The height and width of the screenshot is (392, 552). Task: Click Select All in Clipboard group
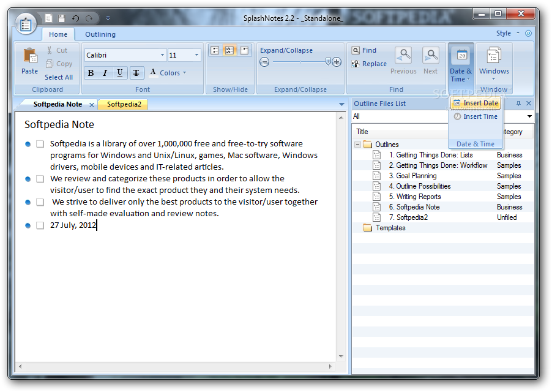pyautogui.click(x=58, y=77)
